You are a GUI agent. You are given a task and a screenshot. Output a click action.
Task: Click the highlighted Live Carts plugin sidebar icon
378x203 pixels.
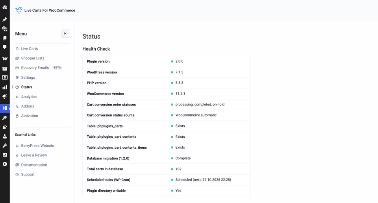point(5,108)
